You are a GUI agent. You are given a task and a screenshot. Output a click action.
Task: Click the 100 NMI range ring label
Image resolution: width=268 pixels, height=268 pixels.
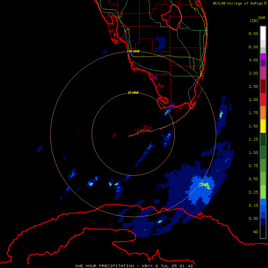tap(133, 51)
